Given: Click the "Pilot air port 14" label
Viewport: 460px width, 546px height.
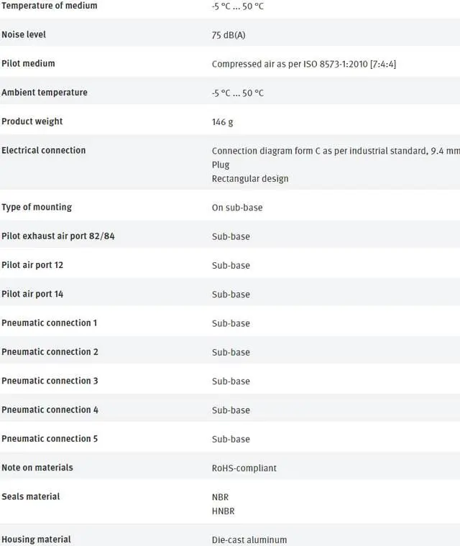Looking at the screenshot, I should pos(32,294).
